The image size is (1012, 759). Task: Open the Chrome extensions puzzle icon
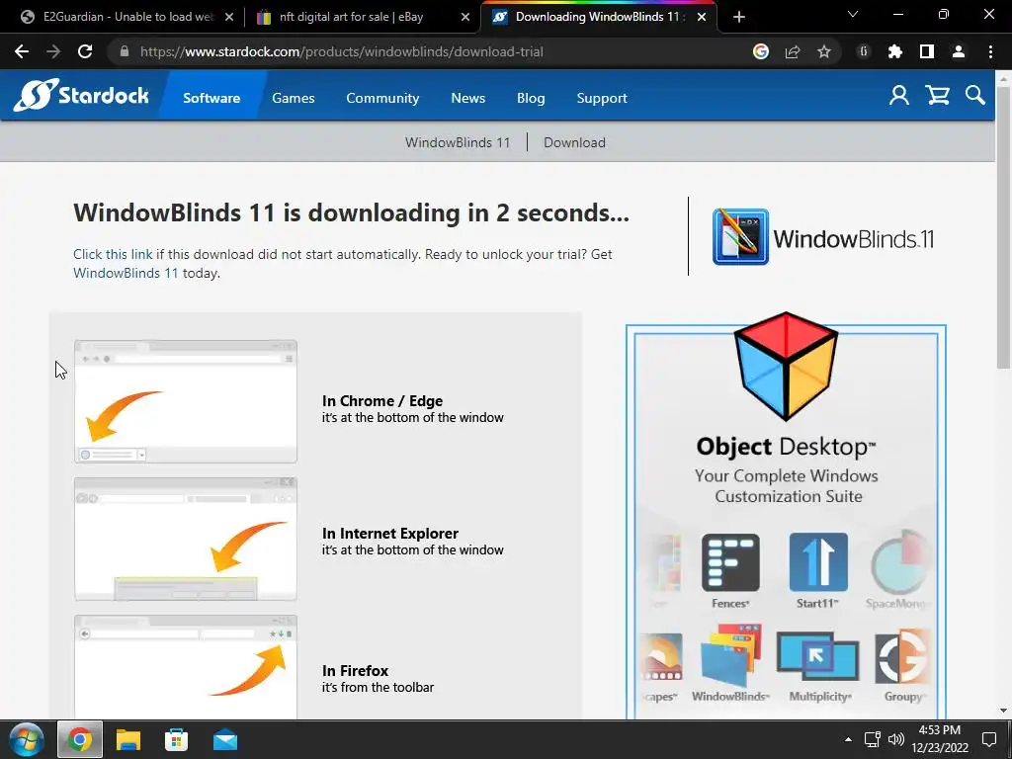895,51
